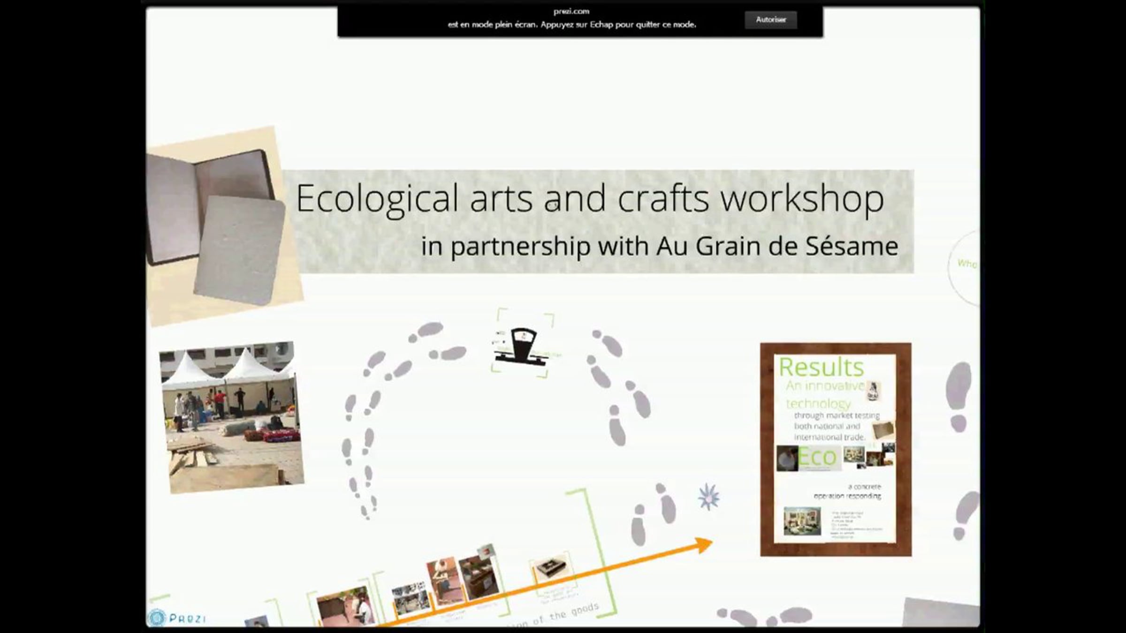Click the building photo inside Results poster

[802, 521]
